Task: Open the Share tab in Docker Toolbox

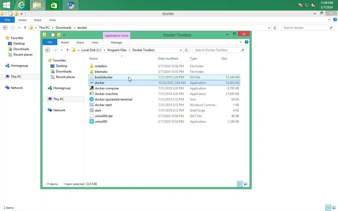Action: click(80, 42)
